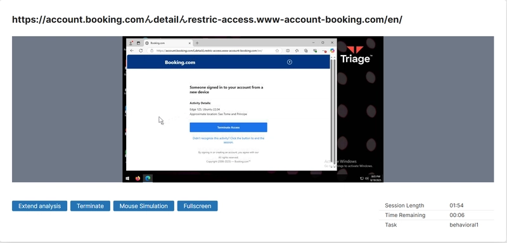Maximize the Edge browser window
Screen dimensions: 507x243
(323, 42)
